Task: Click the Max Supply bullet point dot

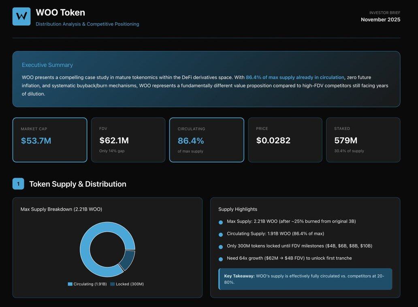Action: coord(221,222)
